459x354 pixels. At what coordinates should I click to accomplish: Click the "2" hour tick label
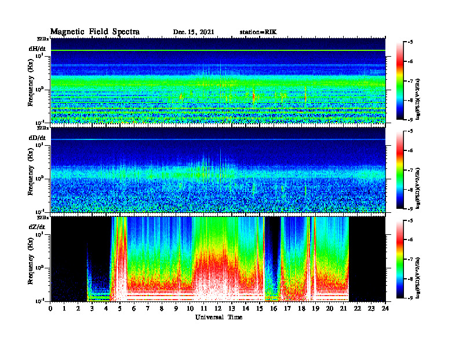tap(78, 309)
